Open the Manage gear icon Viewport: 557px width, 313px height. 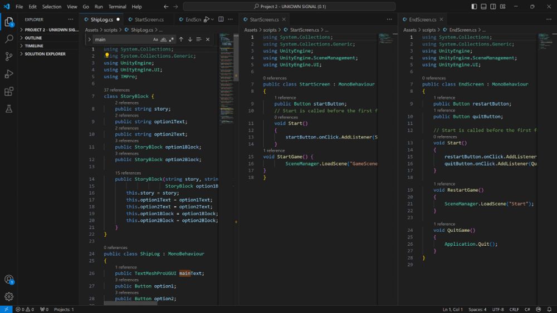click(x=9, y=297)
